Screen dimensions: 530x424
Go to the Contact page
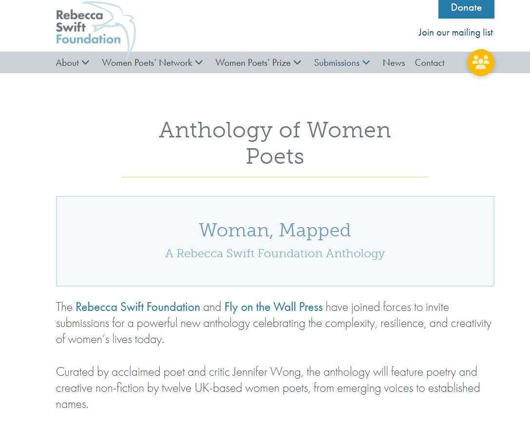[x=430, y=62]
